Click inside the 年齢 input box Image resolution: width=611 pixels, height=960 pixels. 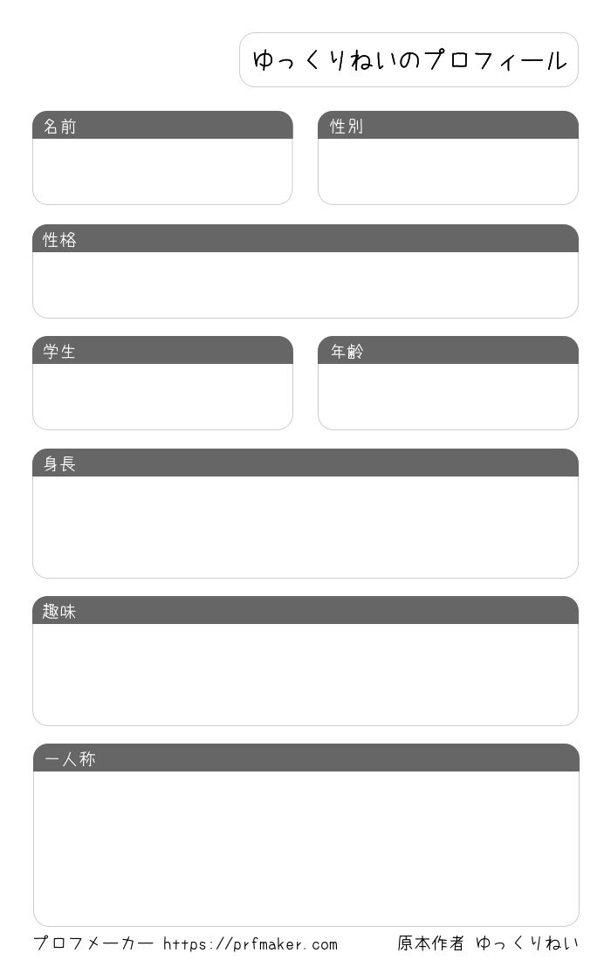448,397
